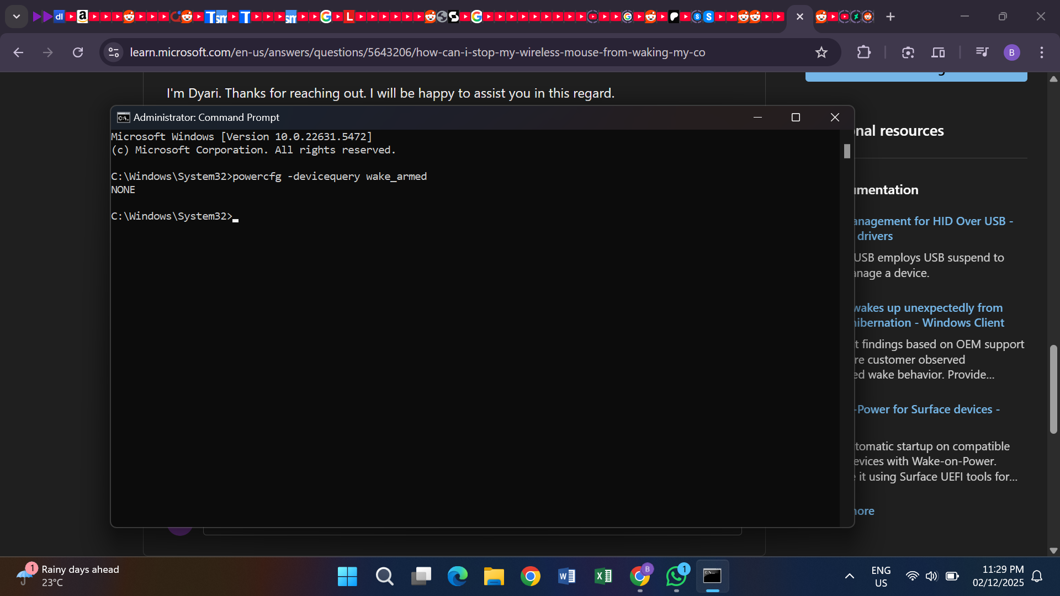1060x596 pixels.
Task: Switch to the rightmost browser tab
Action: (867, 17)
